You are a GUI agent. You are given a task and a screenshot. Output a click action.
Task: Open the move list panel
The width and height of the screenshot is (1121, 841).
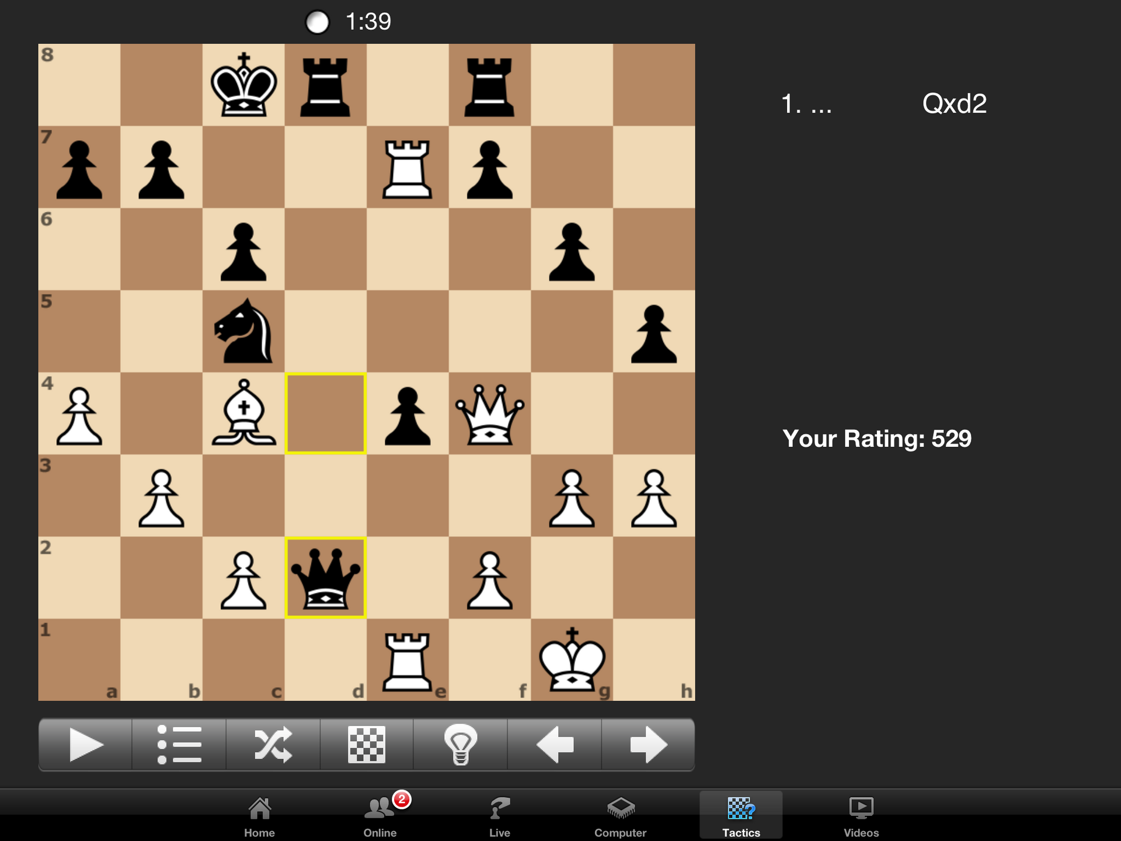[180, 742]
